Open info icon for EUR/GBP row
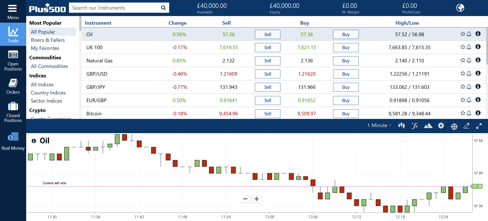This screenshot has width=488, height=221. pyautogui.click(x=478, y=100)
